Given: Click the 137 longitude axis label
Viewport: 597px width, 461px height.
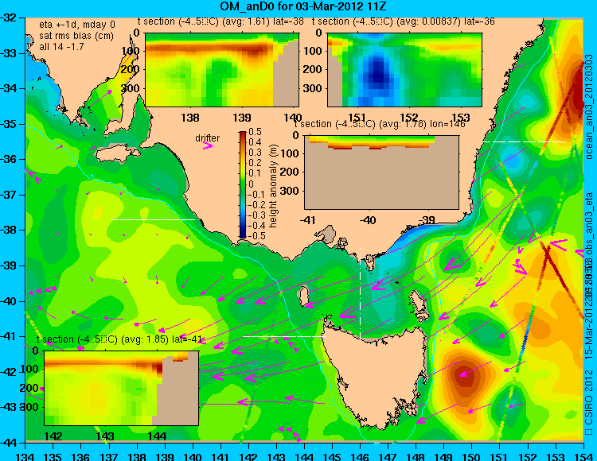Looking at the screenshot, I should (109, 456).
